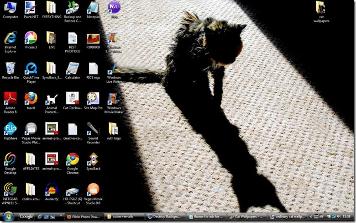Open Backup and Restore Center shortcut
This screenshot has width=356, height=223.
coord(72,12)
